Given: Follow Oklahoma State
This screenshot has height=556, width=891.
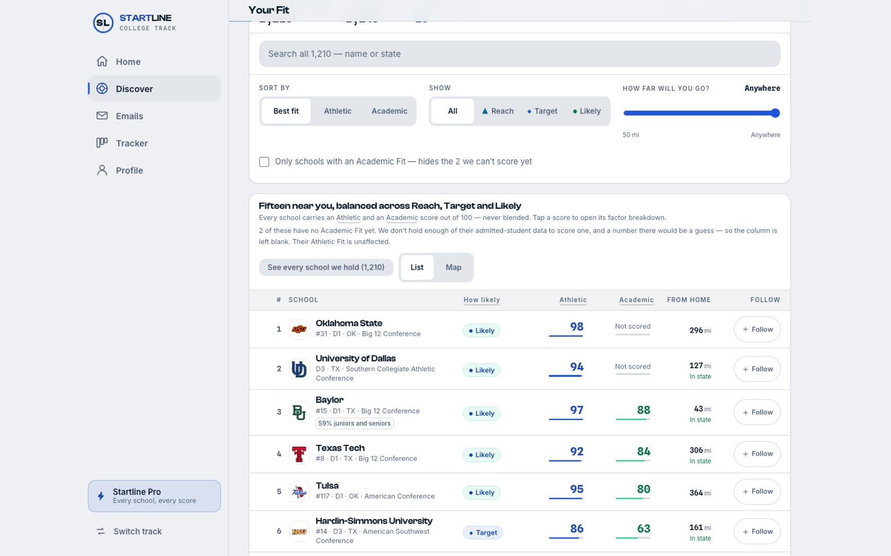Looking at the screenshot, I should coord(757,329).
